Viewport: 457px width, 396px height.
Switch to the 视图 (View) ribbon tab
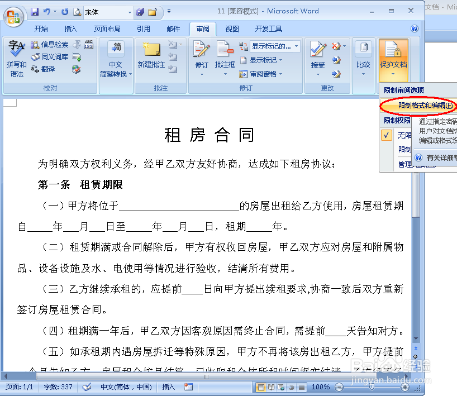pyautogui.click(x=231, y=28)
